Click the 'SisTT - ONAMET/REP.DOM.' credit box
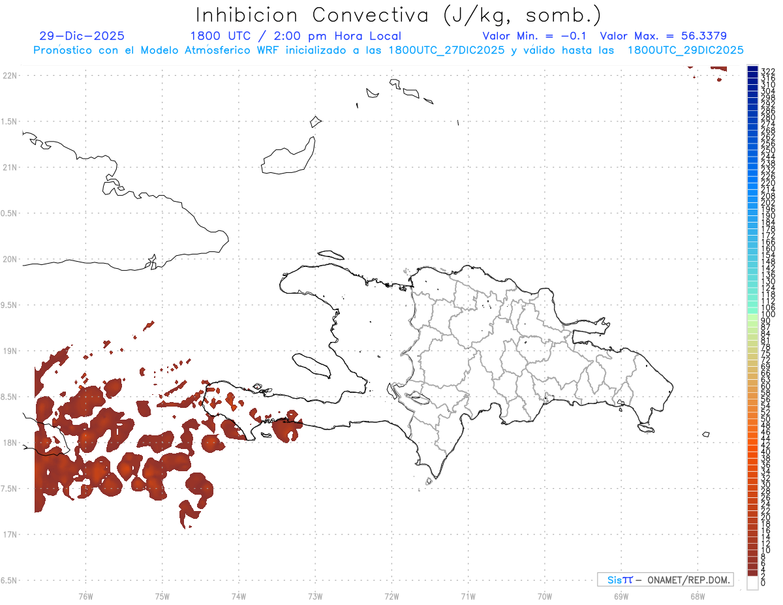Viewport: 783px width, 605px height. pos(665,580)
